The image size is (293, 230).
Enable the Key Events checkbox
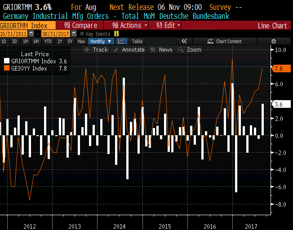pyautogui.click(x=82, y=34)
